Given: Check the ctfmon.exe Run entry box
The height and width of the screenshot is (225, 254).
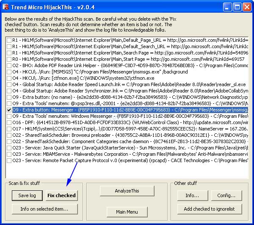Looking at the screenshot, I should pyautogui.click(x=9, y=78).
